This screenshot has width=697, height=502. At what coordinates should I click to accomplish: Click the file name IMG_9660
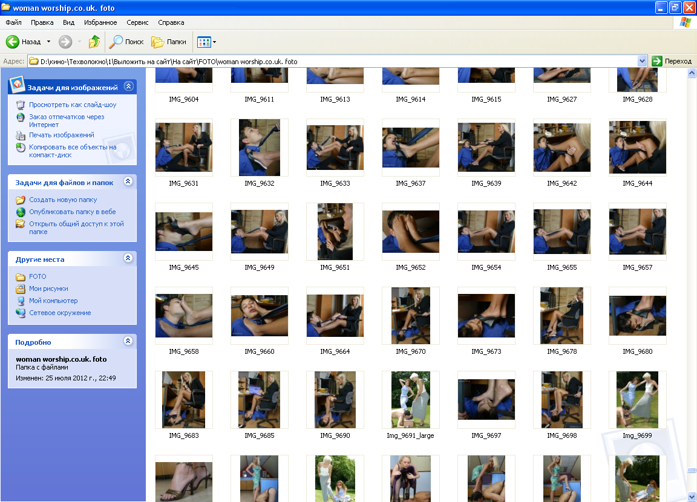[x=260, y=352]
